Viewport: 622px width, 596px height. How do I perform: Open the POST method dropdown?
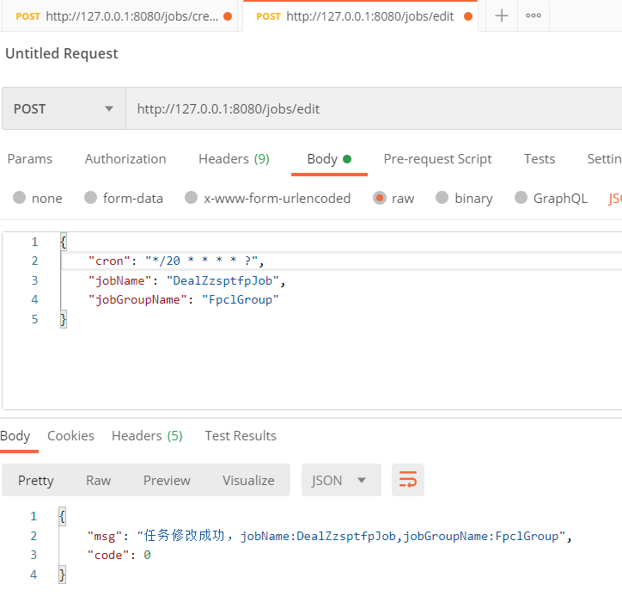64,109
